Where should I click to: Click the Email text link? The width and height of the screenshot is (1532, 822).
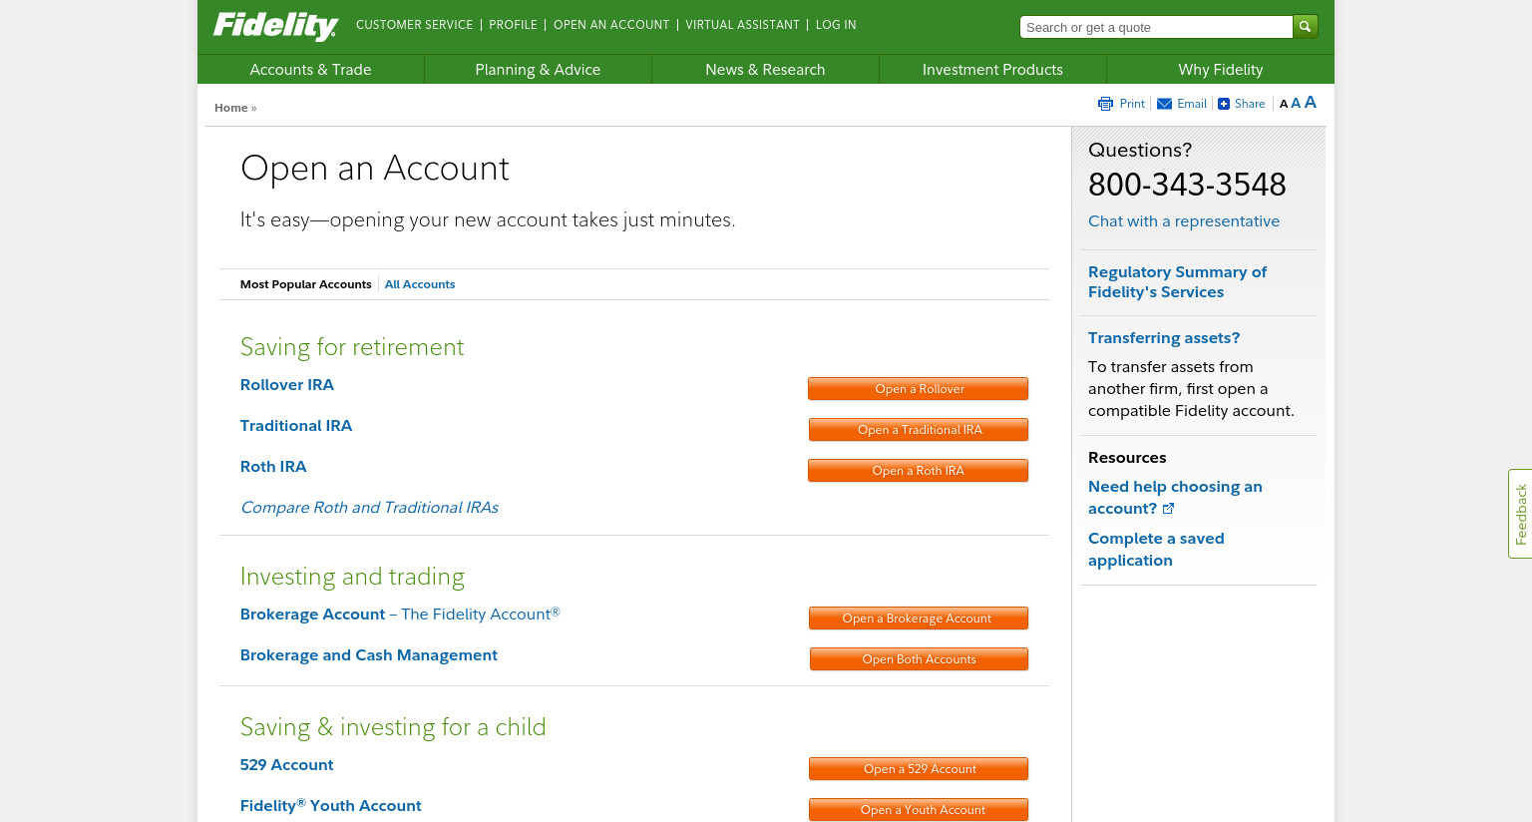tap(1192, 104)
